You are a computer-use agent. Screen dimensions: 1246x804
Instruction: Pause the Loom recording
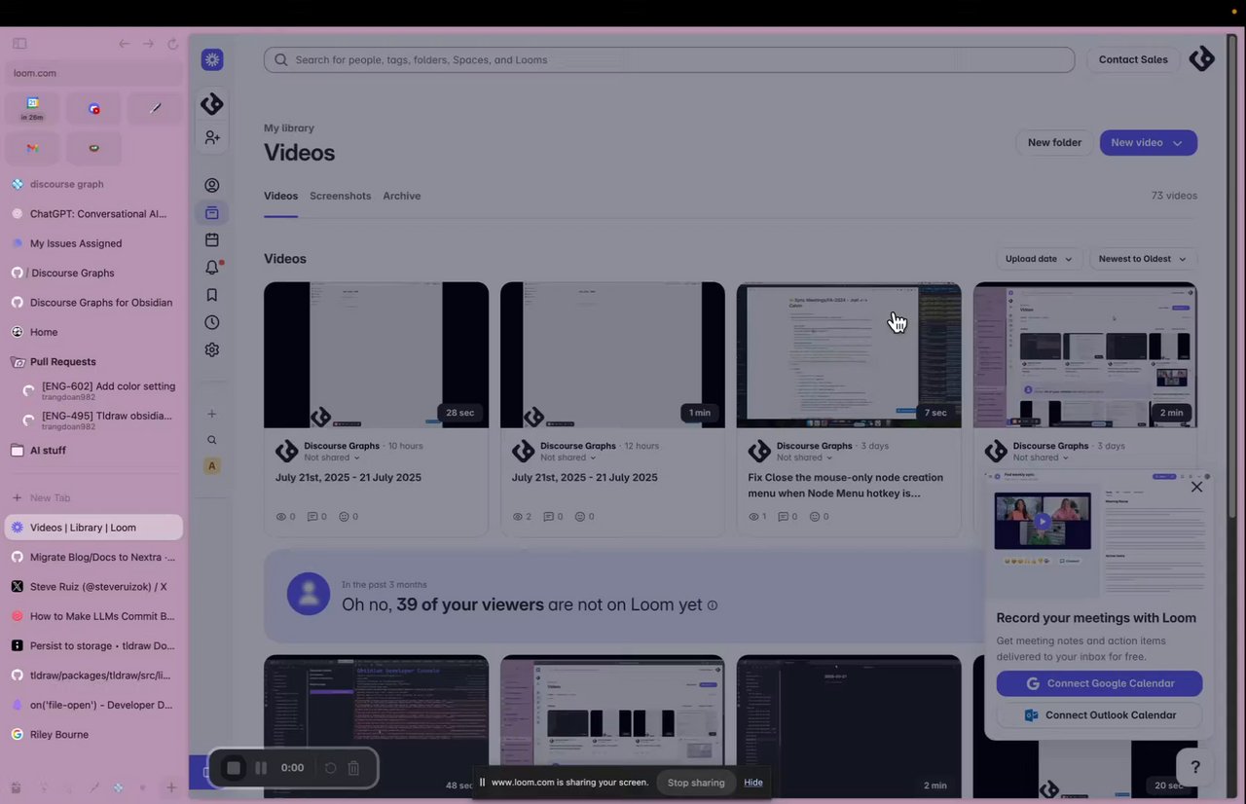[261, 768]
